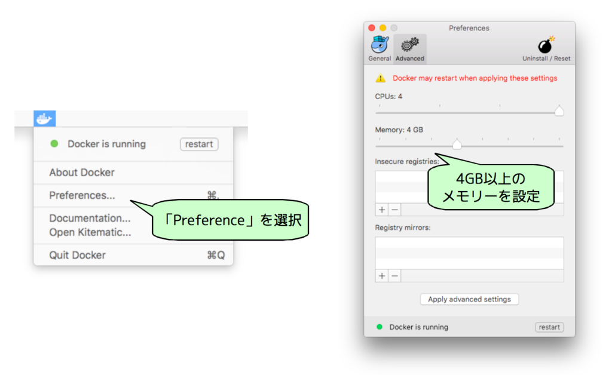Click the 'Docker is running' text in Preferences footer

(418, 327)
